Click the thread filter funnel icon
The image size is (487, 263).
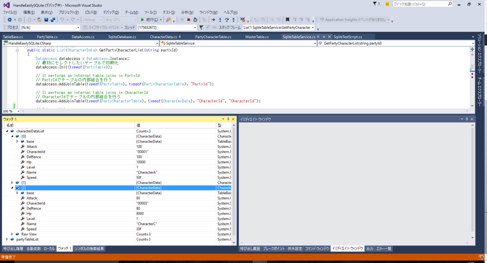(x=201, y=27)
